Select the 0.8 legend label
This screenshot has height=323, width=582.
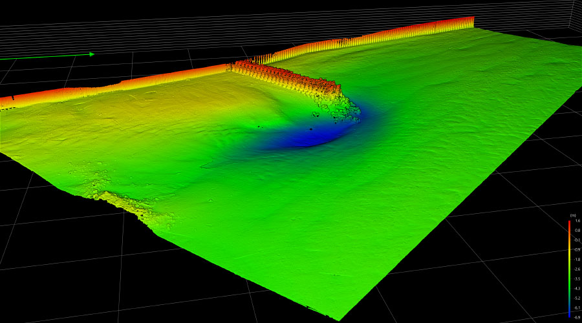(577, 231)
